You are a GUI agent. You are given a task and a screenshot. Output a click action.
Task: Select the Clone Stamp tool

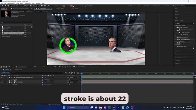click(x=39, y=6)
